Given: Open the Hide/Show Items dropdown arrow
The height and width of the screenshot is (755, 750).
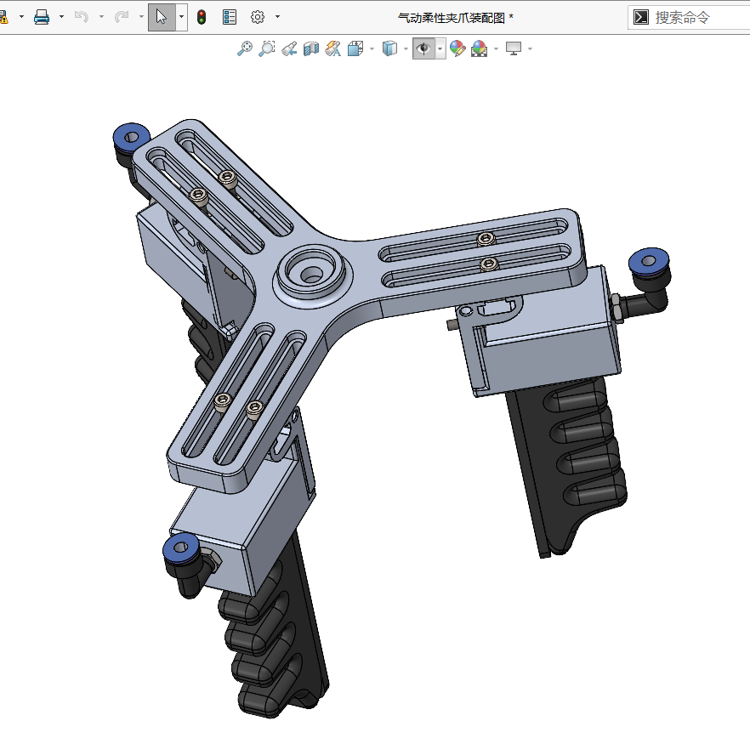Looking at the screenshot, I should [440, 48].
